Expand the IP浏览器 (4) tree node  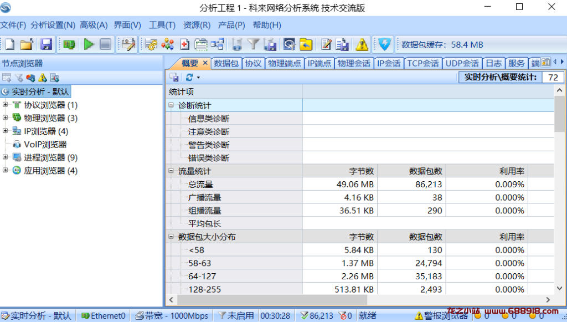click(x=5, y=131)
